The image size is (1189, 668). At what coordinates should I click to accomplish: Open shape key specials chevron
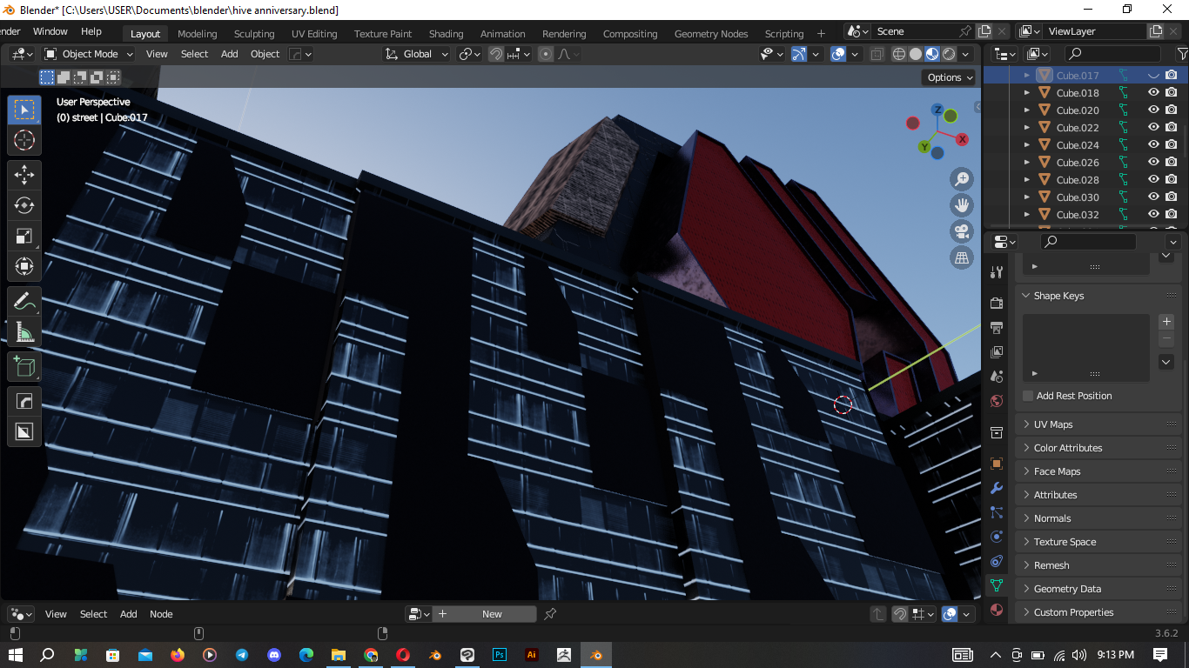click(x=1167, y=362)
